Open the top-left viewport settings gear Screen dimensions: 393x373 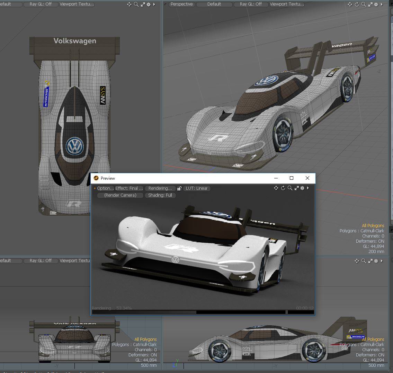[149, 4]
